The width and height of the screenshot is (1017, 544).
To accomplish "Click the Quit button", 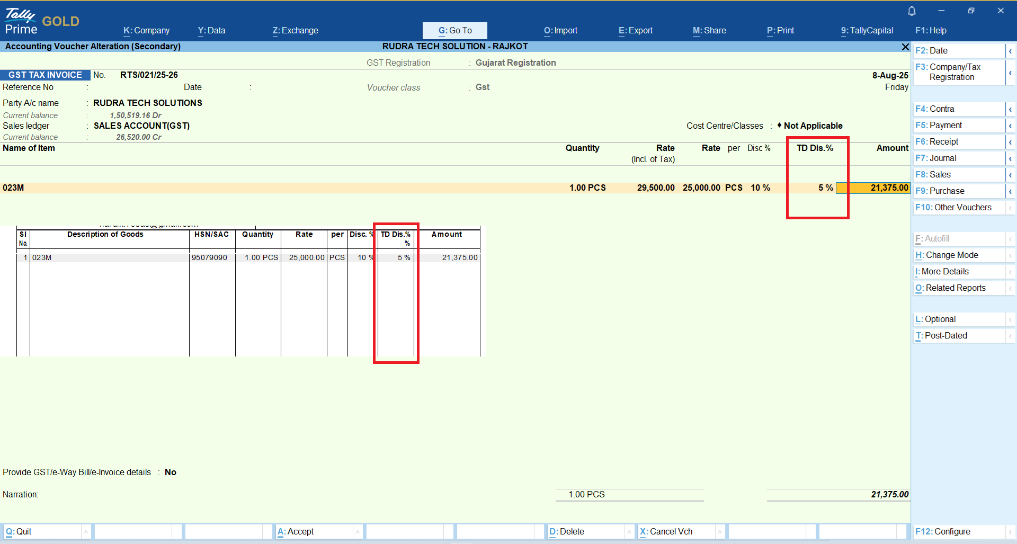I will [19, 531].
